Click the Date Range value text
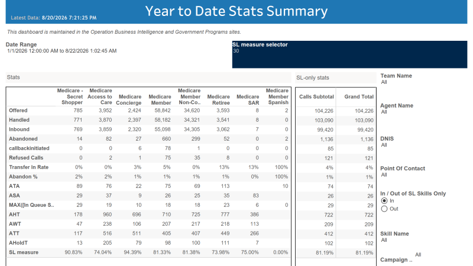The height and width of the screenshot is (266, 473). point(62,51)
